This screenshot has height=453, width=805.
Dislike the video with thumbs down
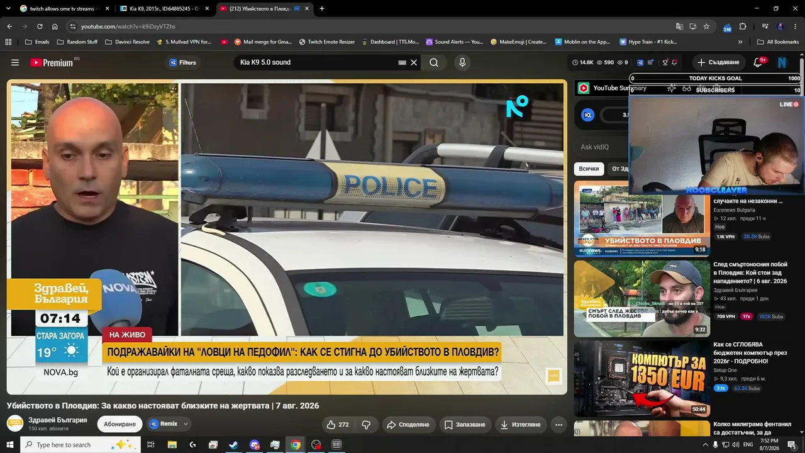(366, 425)
